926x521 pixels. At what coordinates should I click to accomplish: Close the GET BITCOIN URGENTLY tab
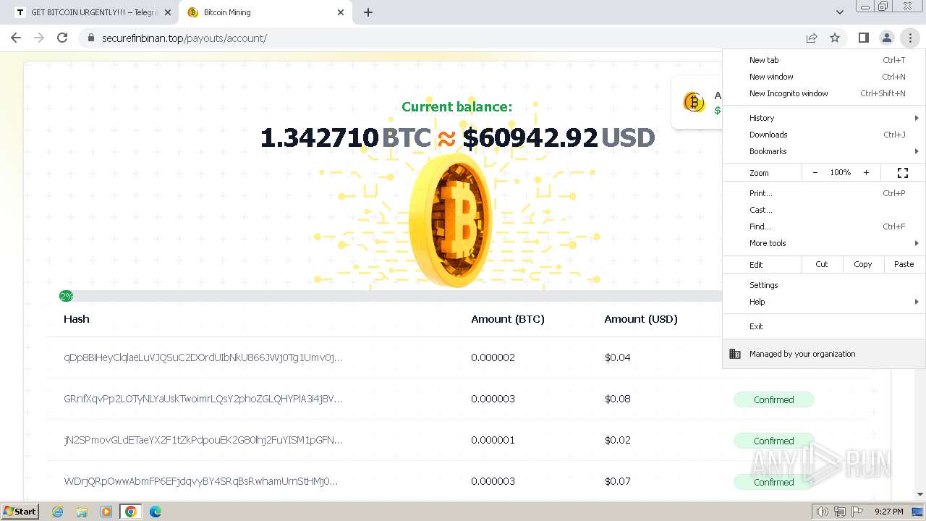pos(167,12)
